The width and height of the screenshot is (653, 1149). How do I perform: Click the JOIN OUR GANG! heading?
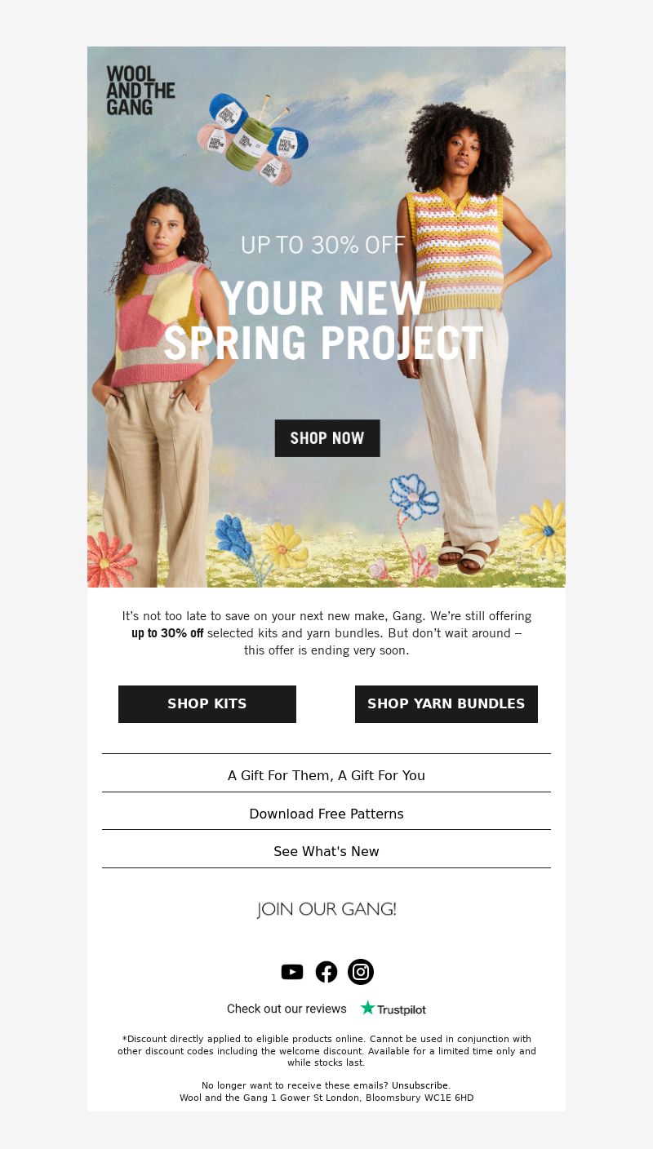coord(326,909)
